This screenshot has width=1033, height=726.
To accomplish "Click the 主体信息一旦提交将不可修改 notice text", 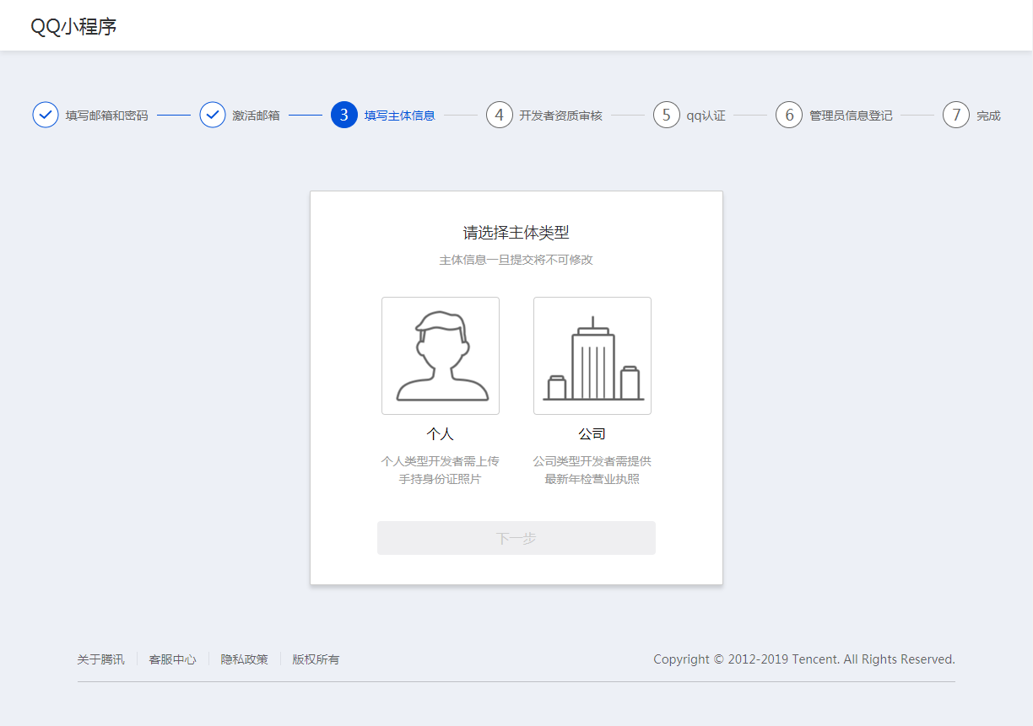I will coord(516,260).
